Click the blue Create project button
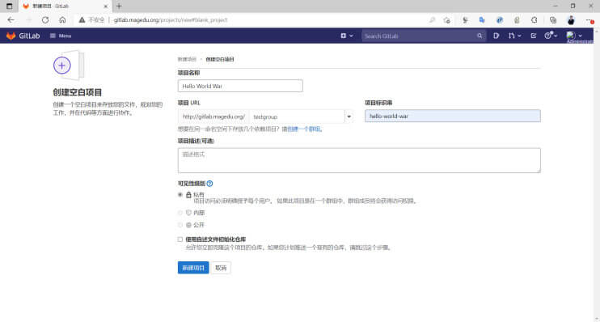Image resolution: width=600 pixels, height=322 pixels. 193,268
